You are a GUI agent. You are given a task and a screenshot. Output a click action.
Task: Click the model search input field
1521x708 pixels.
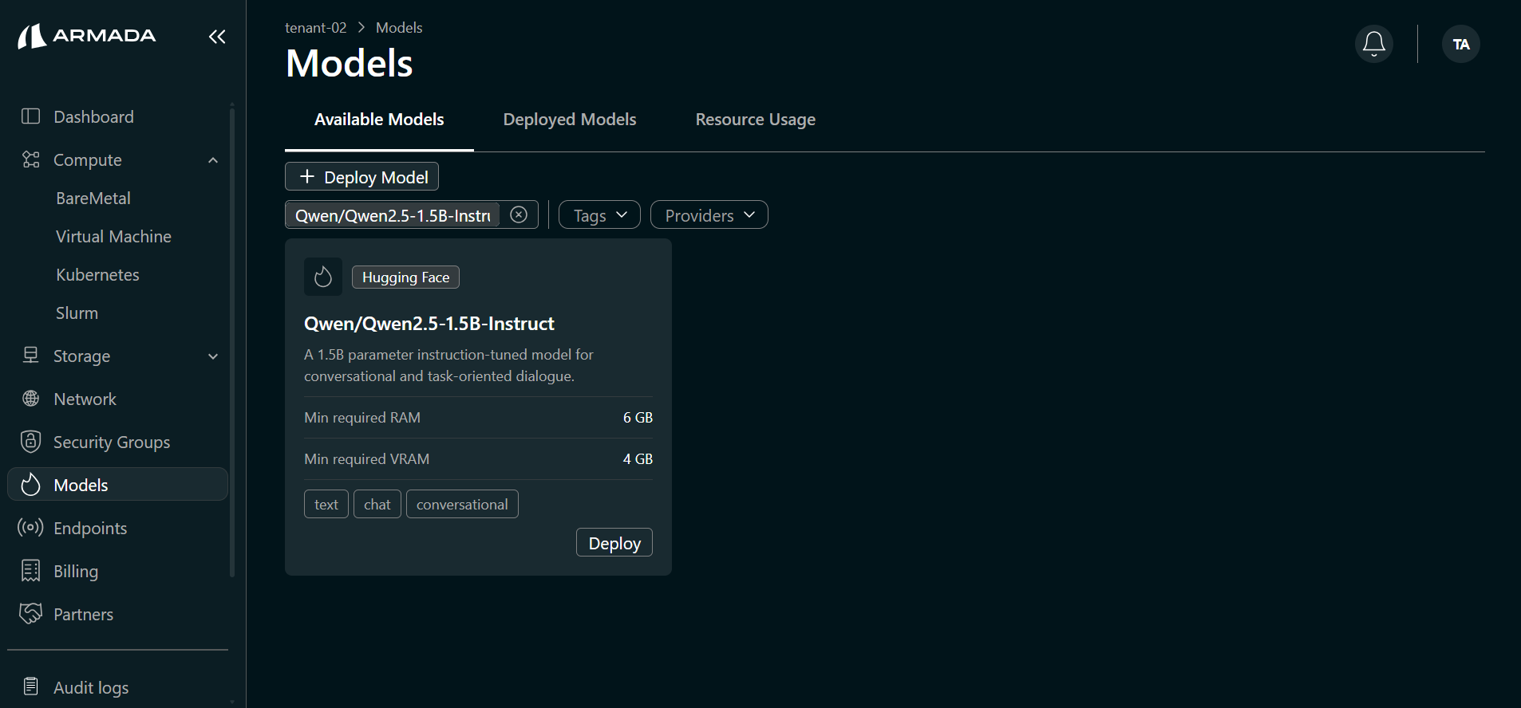coord(393,214)
